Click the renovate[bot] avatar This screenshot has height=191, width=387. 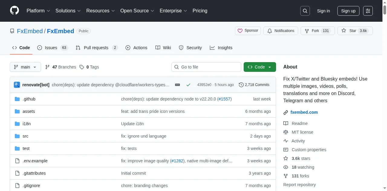coord(17,85)
